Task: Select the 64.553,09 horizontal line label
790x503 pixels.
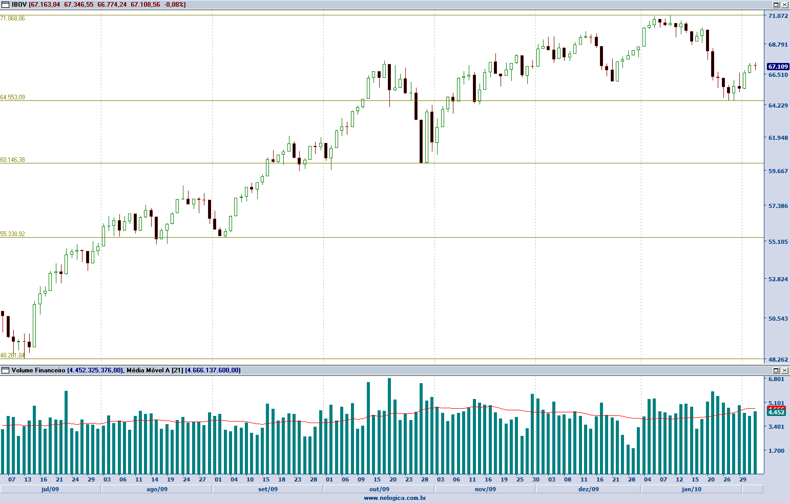Action: tap(13, 97)
